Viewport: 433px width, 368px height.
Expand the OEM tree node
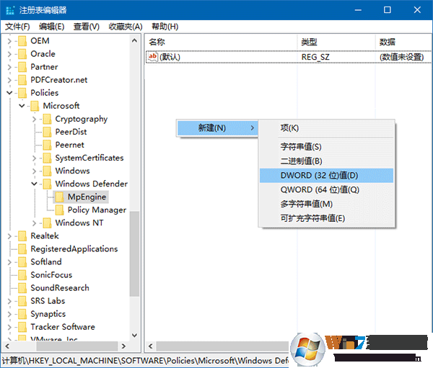[9, 41]
